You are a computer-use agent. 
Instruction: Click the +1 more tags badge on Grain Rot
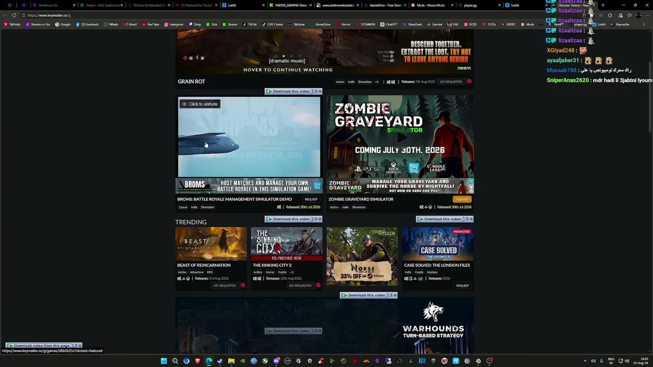point(377,82)
